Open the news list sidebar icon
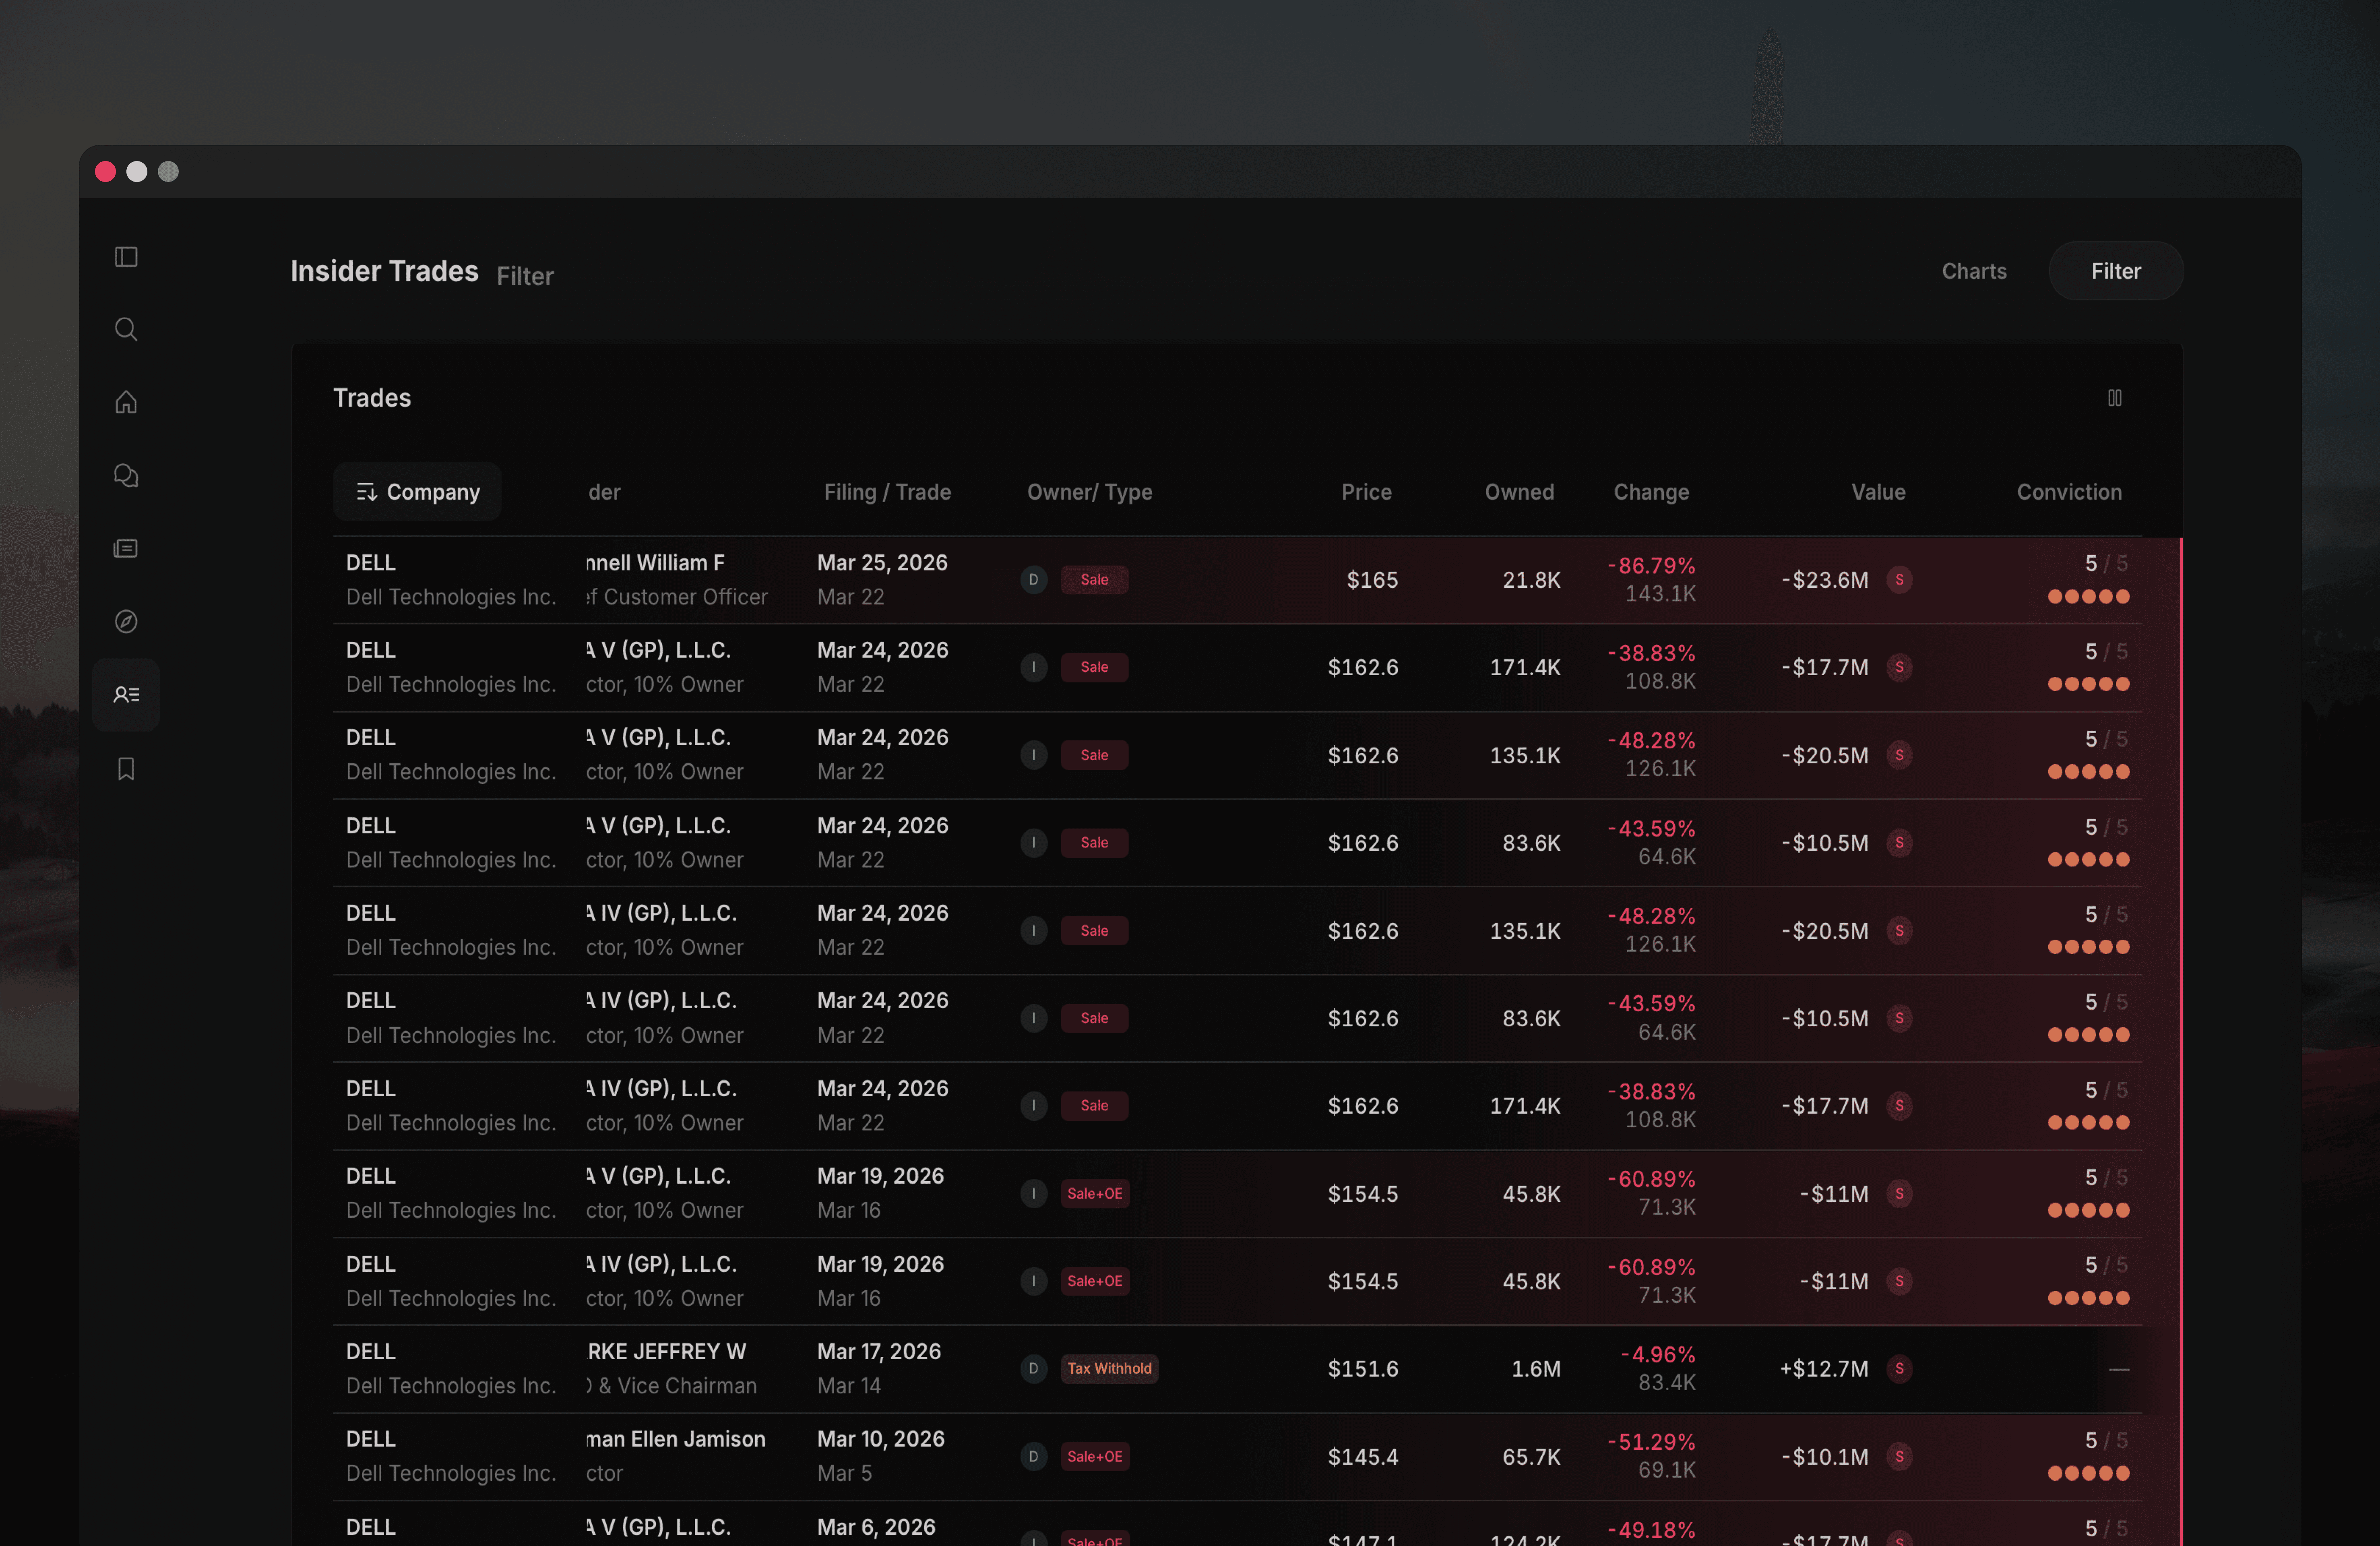The image size is (2380, 1546). pyautogui.click(x=126, y=548)
